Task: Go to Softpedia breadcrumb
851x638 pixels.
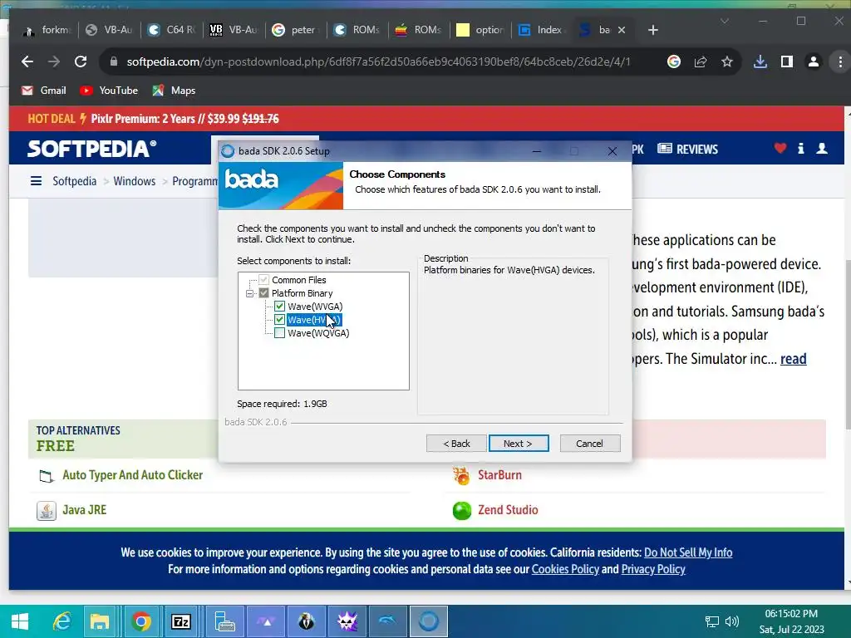Action: point(74,181)
